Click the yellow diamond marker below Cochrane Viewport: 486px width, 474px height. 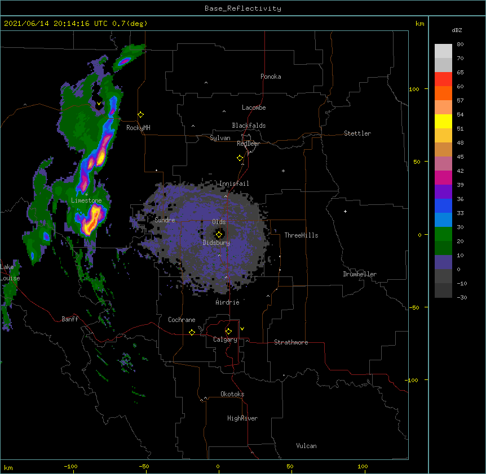(x=192, y=332)
